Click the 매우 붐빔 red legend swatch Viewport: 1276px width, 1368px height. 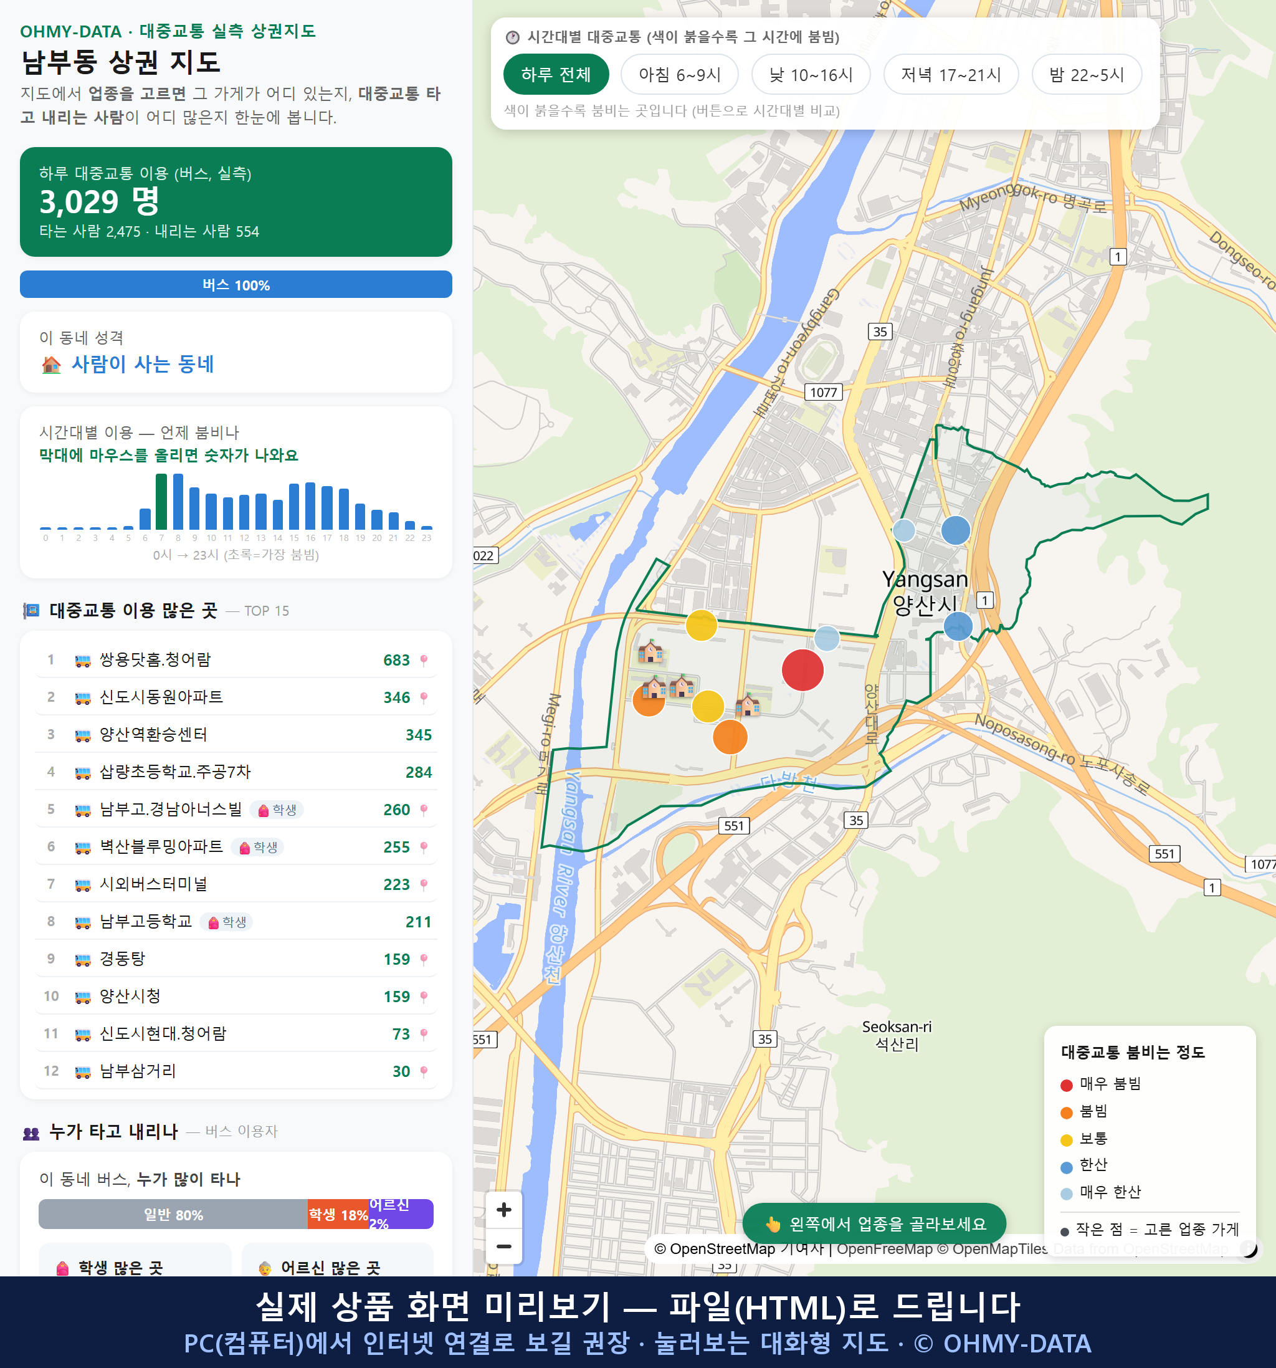pyautogui.click(x=1066, y=1085)
